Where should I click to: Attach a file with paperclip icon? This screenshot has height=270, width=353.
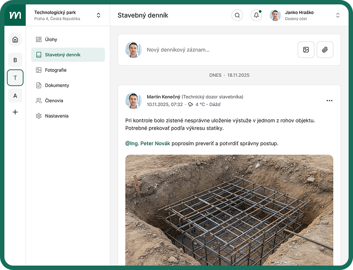coord(325,50)
